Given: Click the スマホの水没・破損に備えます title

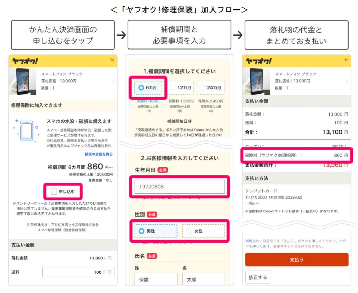Looking at the screenshot, I should coord(79,121).
